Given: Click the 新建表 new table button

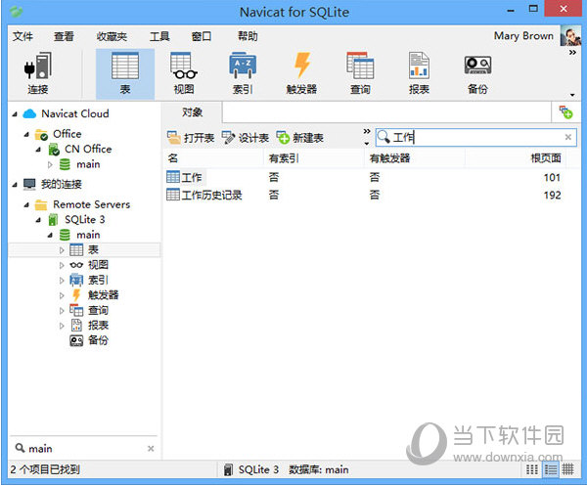Looking at the screenshot, I should [x=300, y=138].
